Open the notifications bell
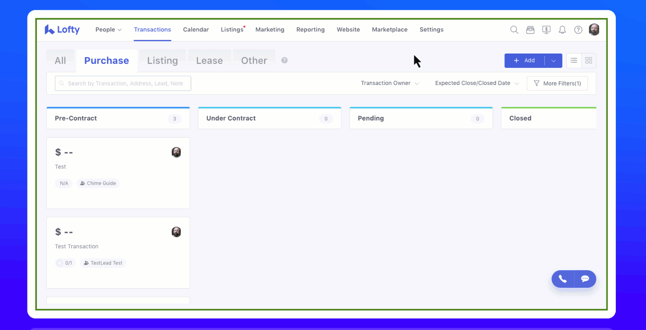Viewport: 646px width, 330px height. (562, 30)
